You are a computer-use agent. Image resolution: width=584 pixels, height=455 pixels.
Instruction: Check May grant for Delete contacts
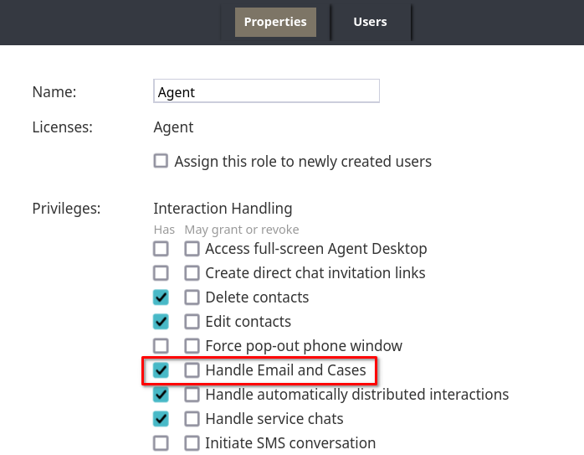tap(192, 297)
